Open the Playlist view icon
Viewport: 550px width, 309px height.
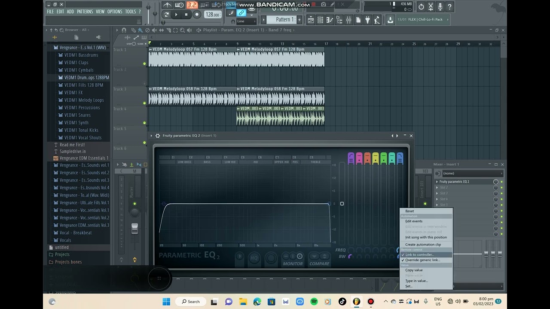[x=311, y=20]
